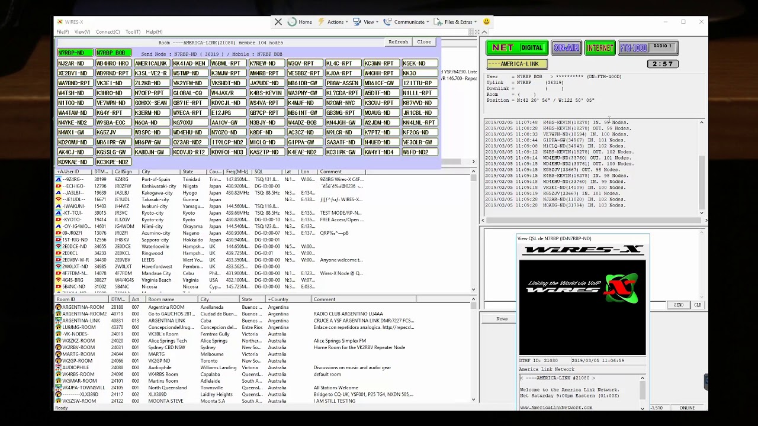Sort room list by Room ID header

pyautogui.click(x=81, y=299)
